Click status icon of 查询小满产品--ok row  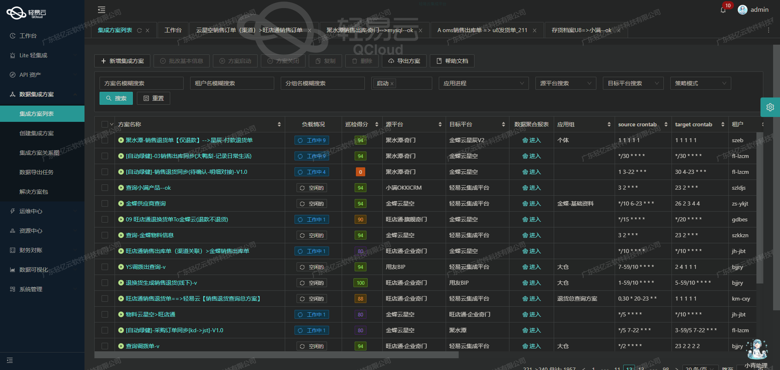(121, 188)
